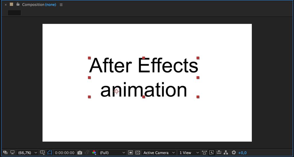The image size is (294, 157).
Task: Click the Show Snapshot icon
Action: [x=87, y=152]
